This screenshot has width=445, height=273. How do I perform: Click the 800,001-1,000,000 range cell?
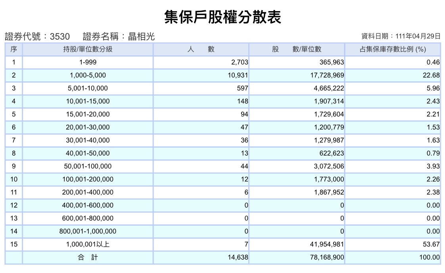click(88, 231)
